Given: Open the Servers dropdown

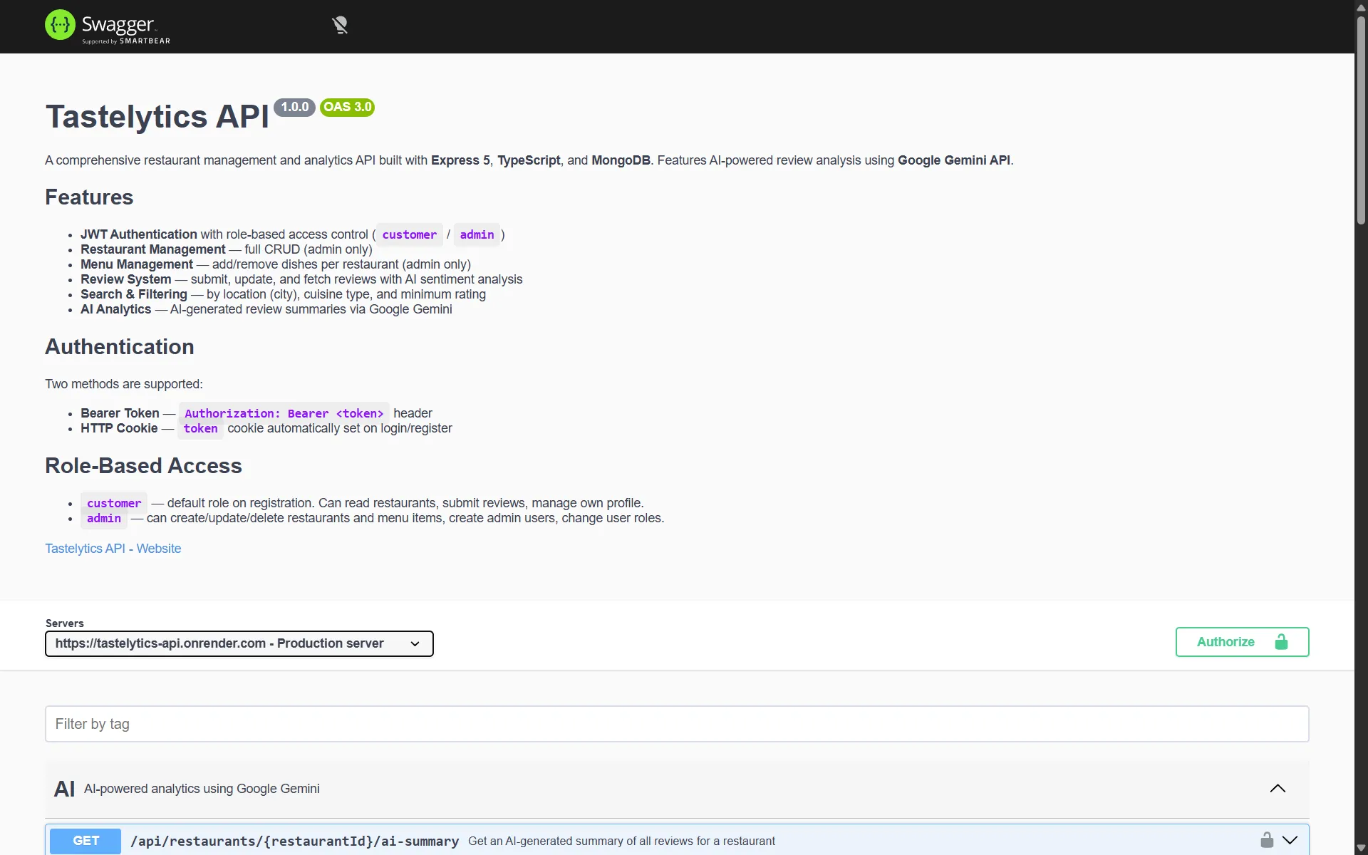Looking at the screenshot, I should pyautogui.click(x=239, y=643).
